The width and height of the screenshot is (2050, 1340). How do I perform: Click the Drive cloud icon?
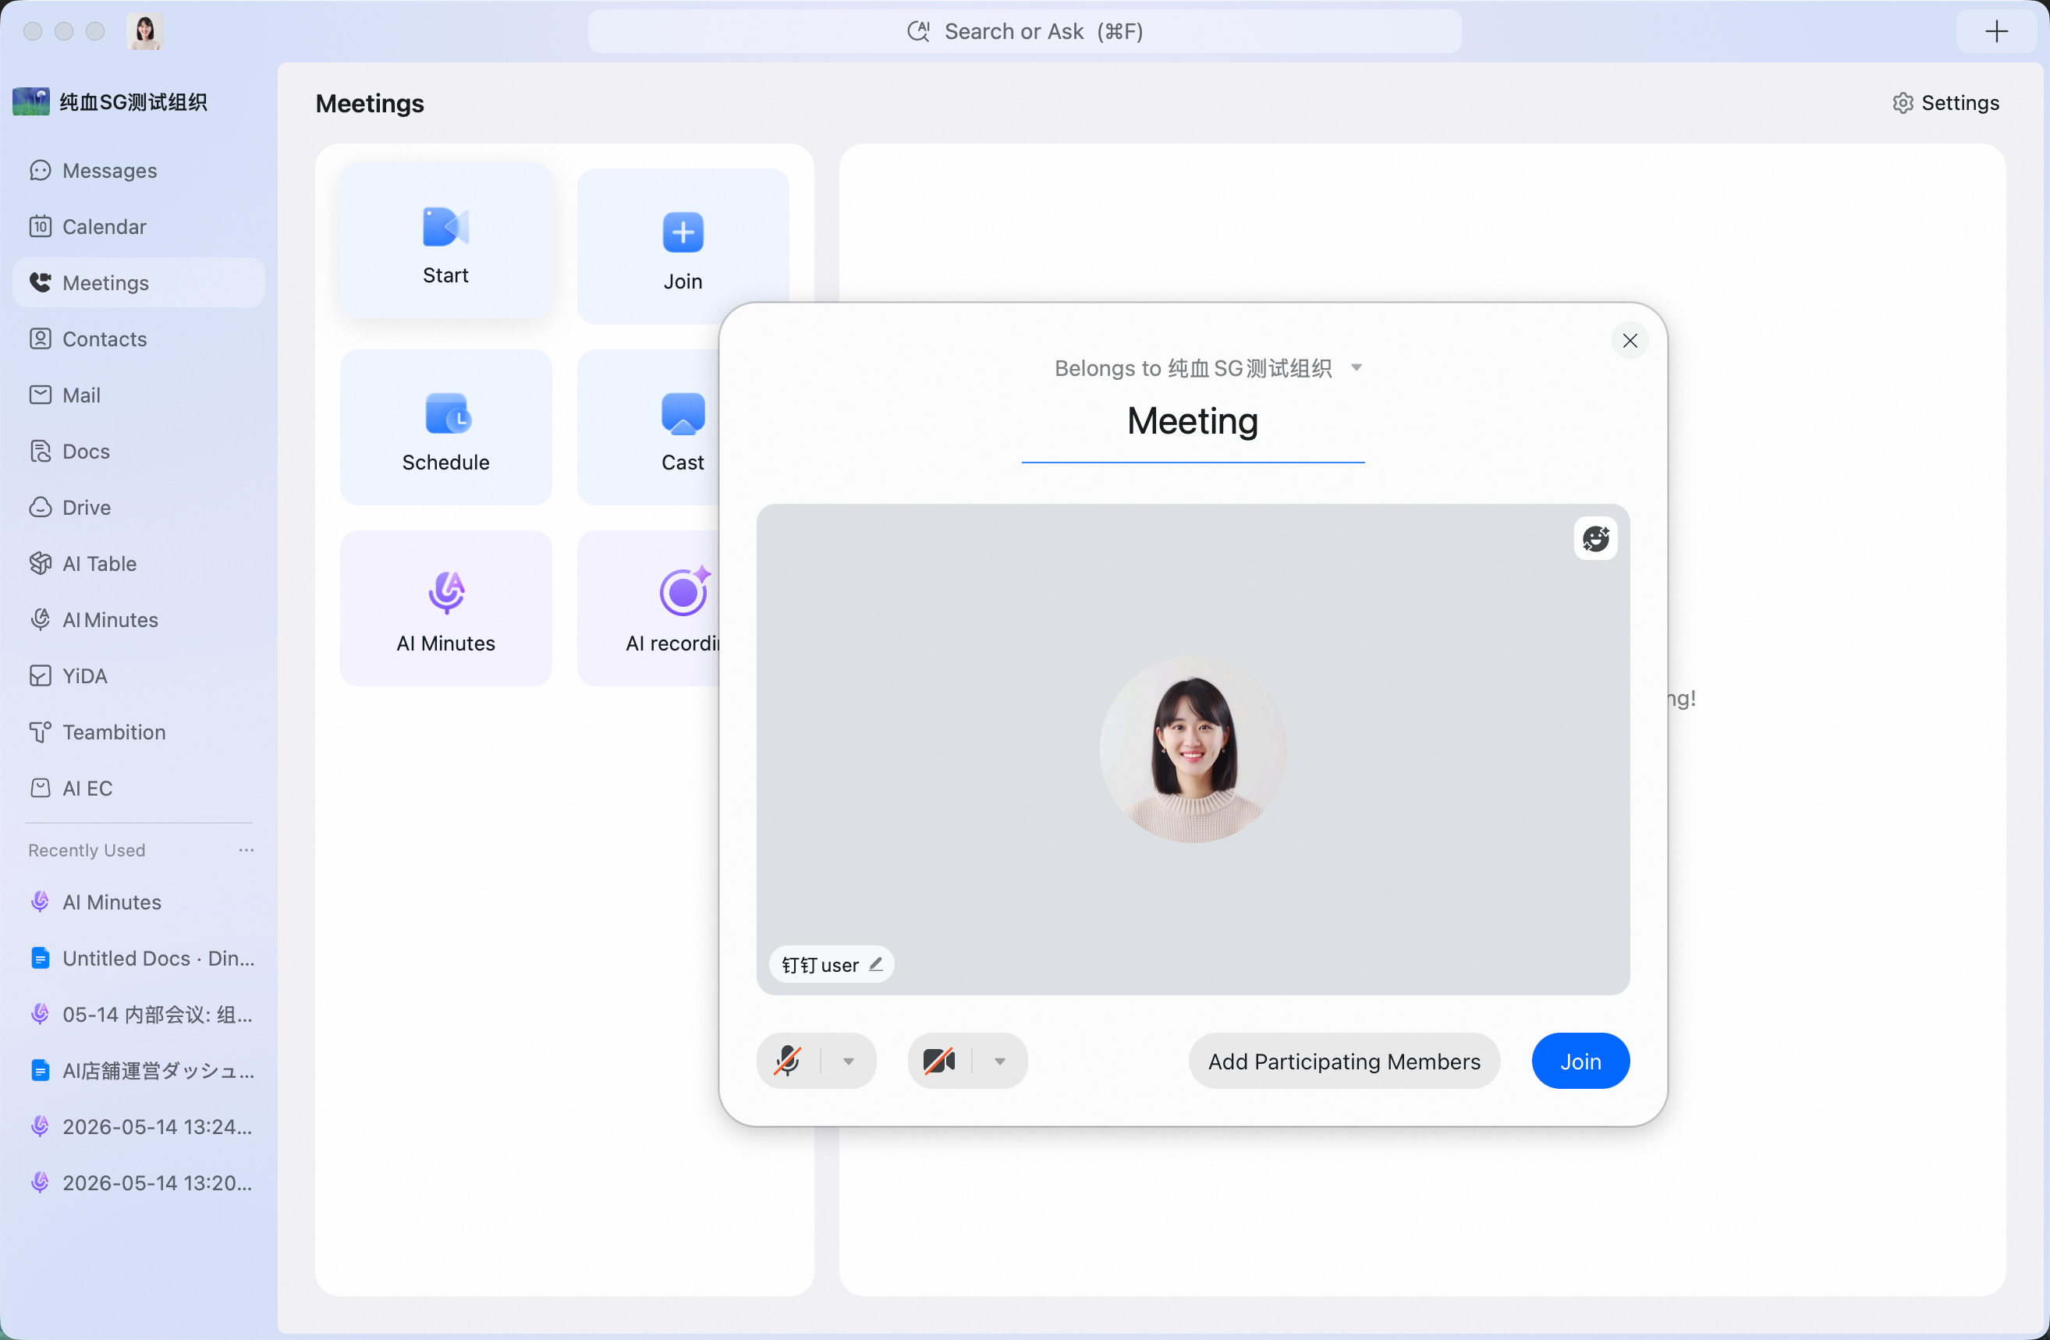pos(41,507)
